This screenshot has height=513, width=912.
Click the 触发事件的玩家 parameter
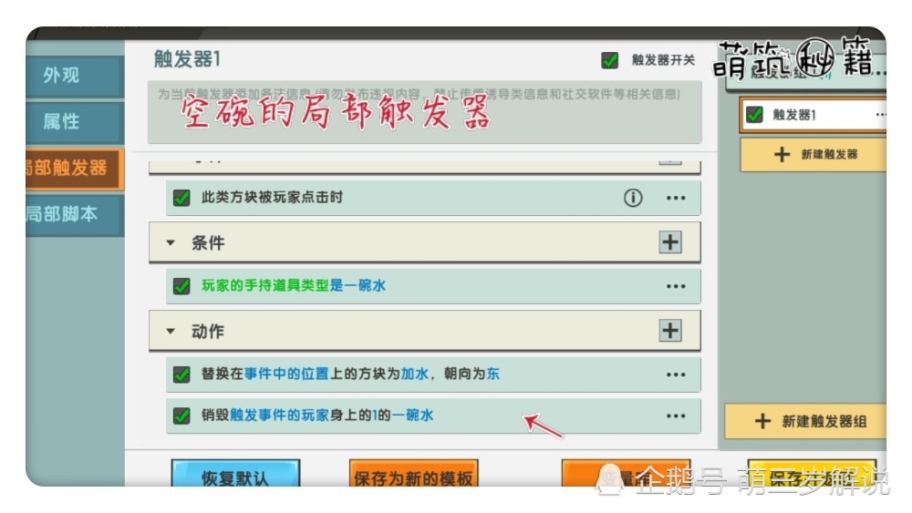pyautogui.click(x=280, y=416)
